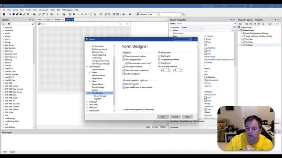The height and width of the screenshot is (158, 282).
Task: Click the search field in Options title bar
Action: (182, 39)
